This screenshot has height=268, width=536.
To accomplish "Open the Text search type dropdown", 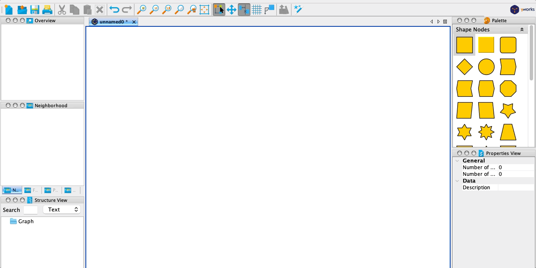I will coord(63,209).
